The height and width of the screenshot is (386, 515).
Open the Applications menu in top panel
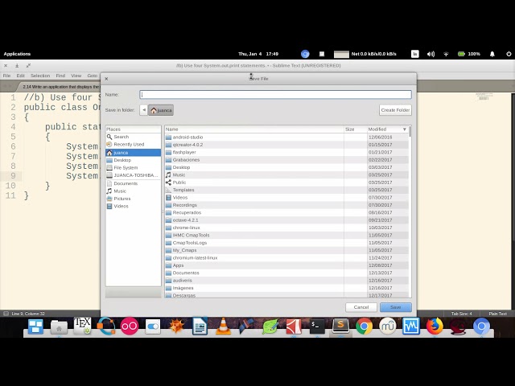17,54
